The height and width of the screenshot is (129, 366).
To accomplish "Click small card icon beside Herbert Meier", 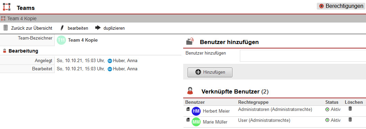I will click(188, 109).
